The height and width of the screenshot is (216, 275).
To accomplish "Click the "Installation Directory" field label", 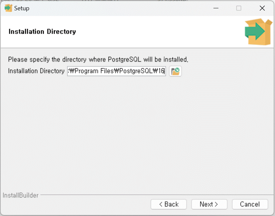I will [36, 71].
